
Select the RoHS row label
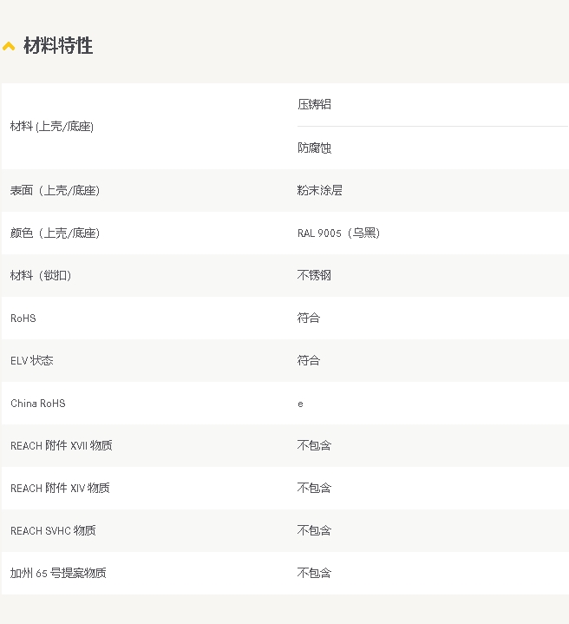click(x=23, y=319)
